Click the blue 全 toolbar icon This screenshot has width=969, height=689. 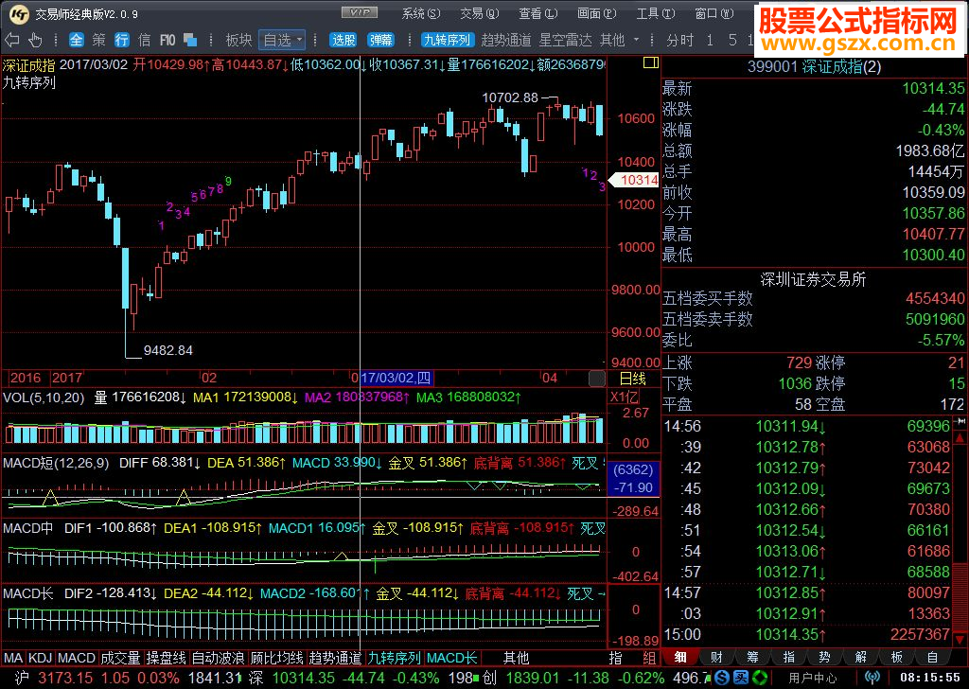[76, 40]
